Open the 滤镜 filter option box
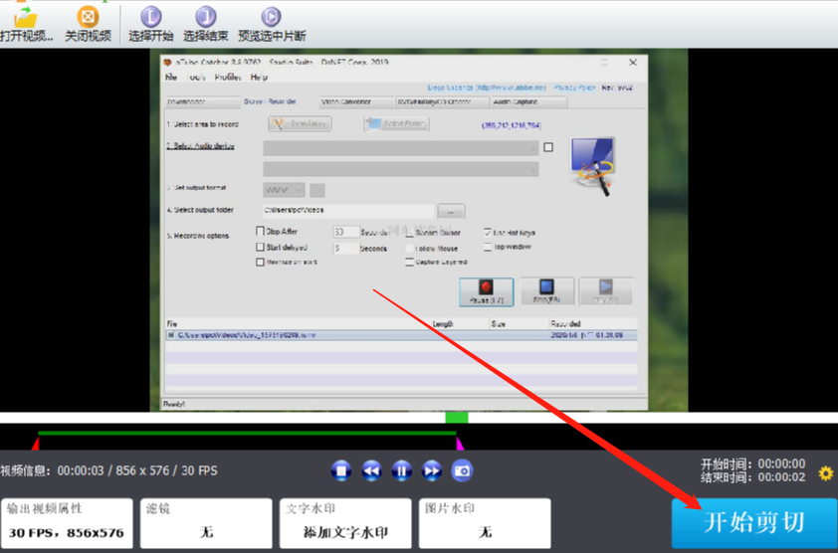Screen dimensions: 838x553 point(206,523)
